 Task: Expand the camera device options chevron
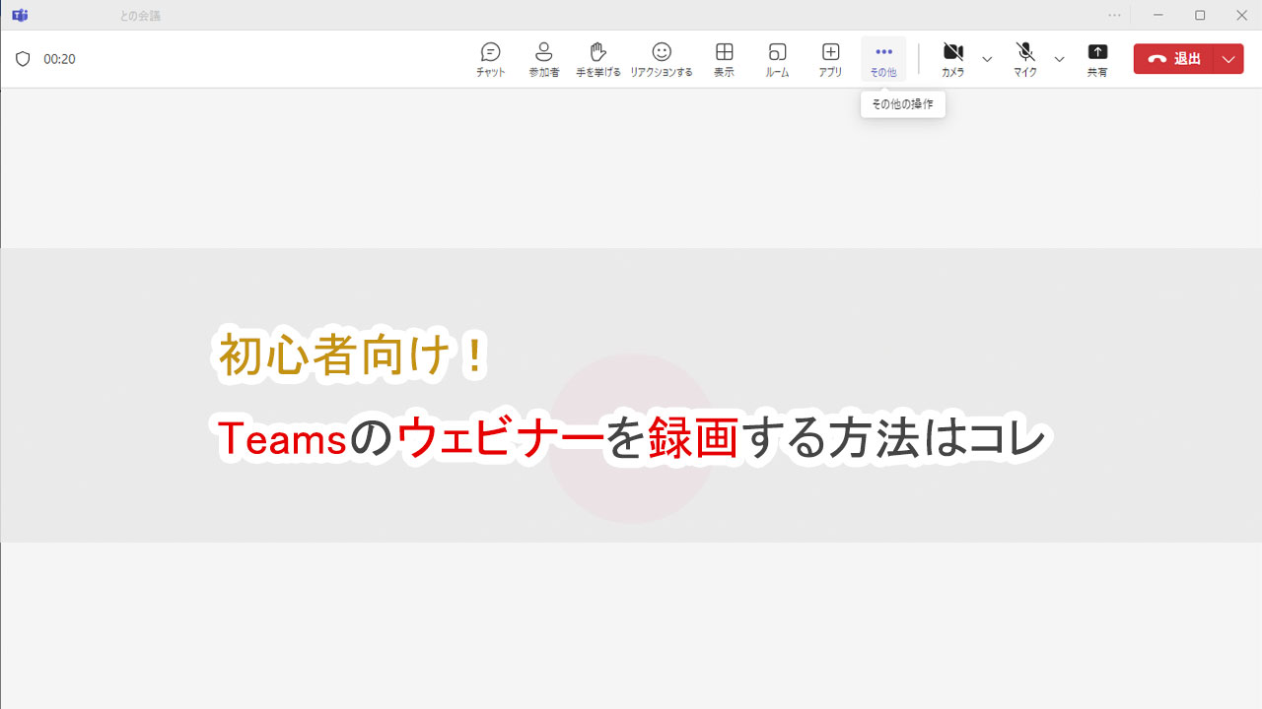(x=987, y=59)
